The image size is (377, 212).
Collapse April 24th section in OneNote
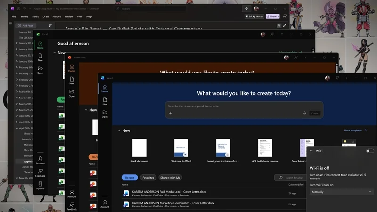tap(17, 128)
